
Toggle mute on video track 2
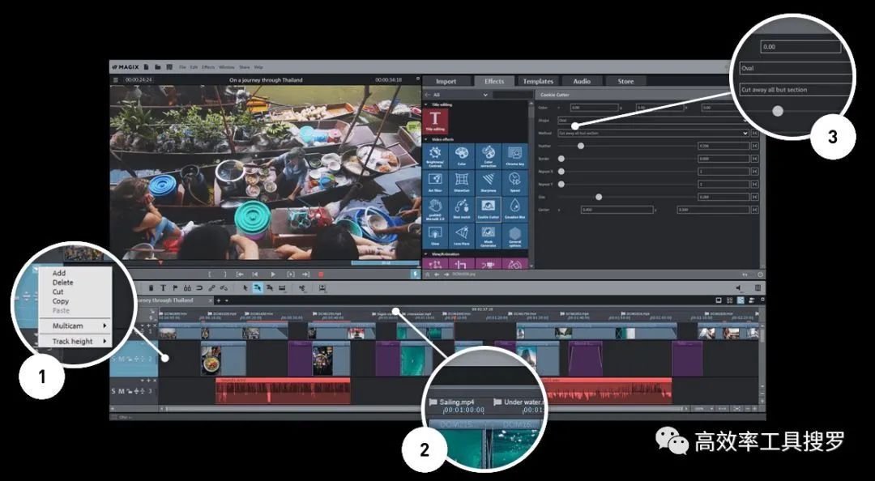[x=122, y=358]
